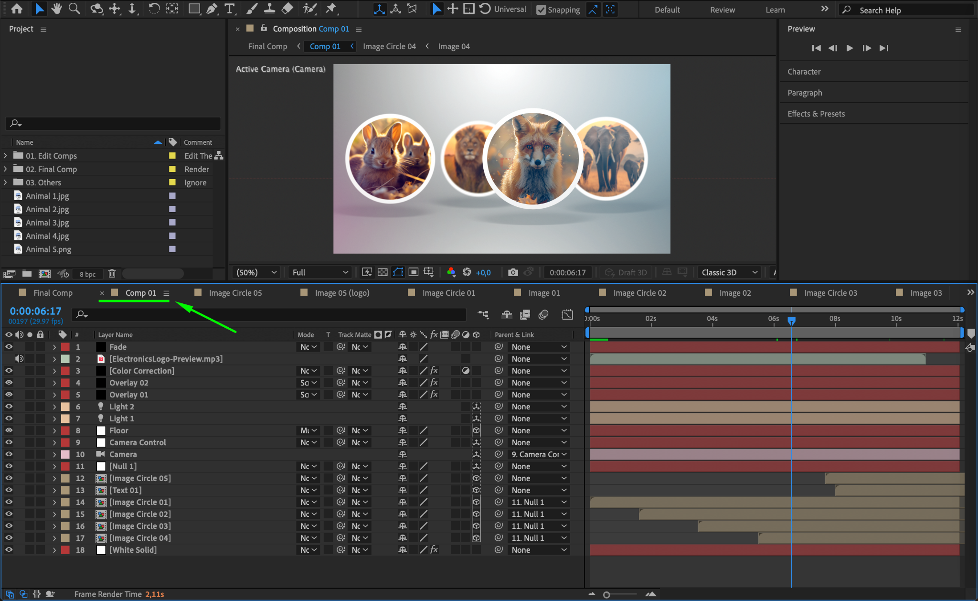Take snapshot with camera icon
The image size is (978, 601).
(513, 272)
